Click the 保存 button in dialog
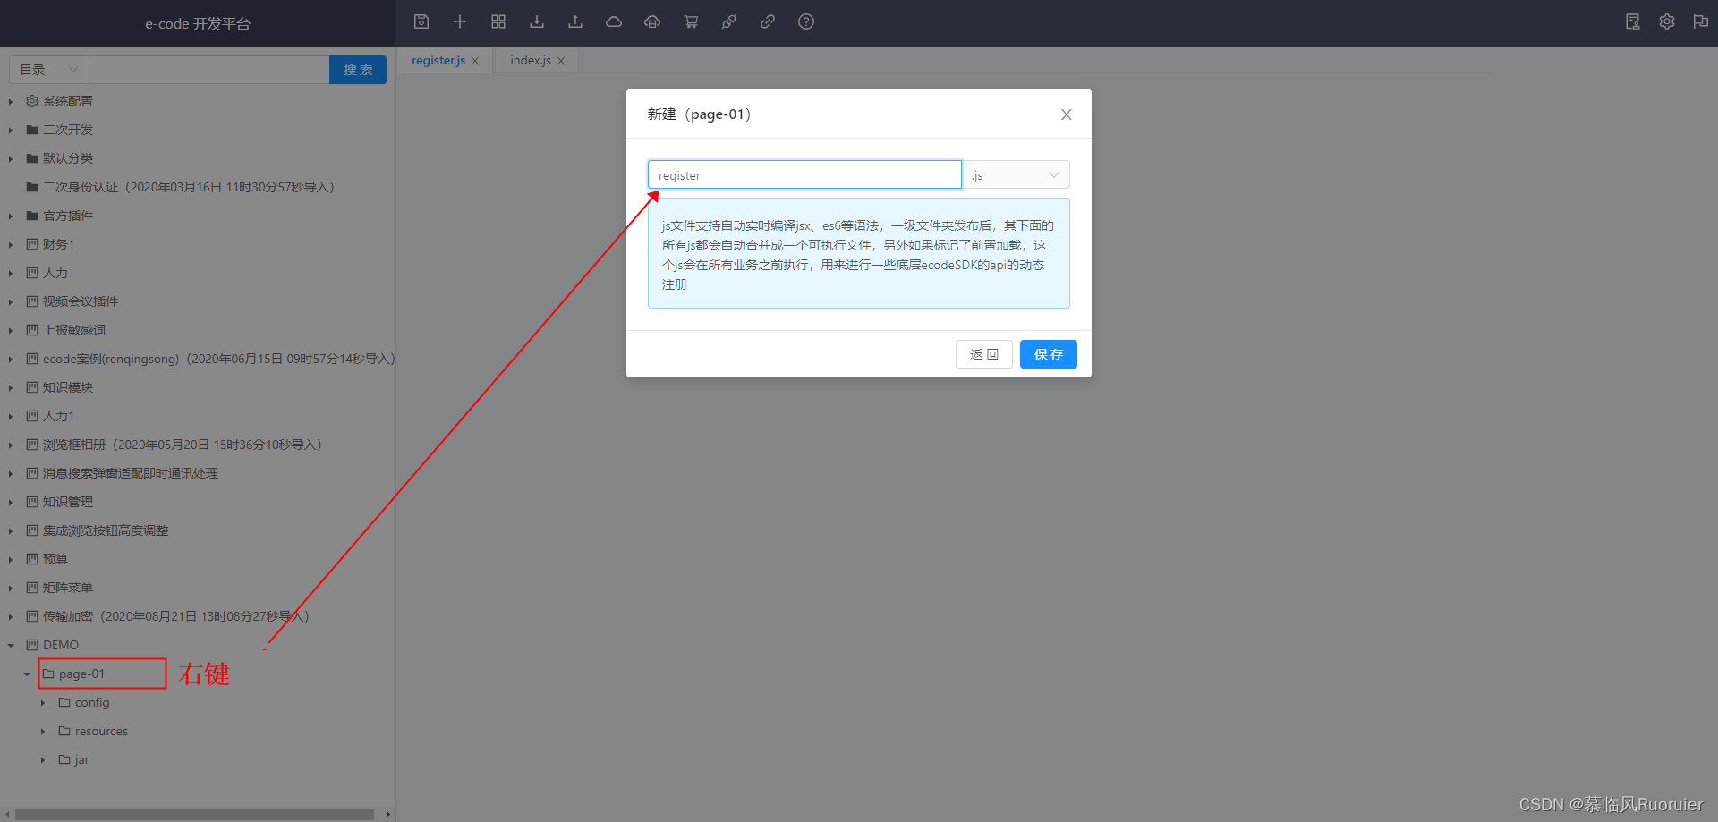 pyautogui.click(x=1049, y=354)
